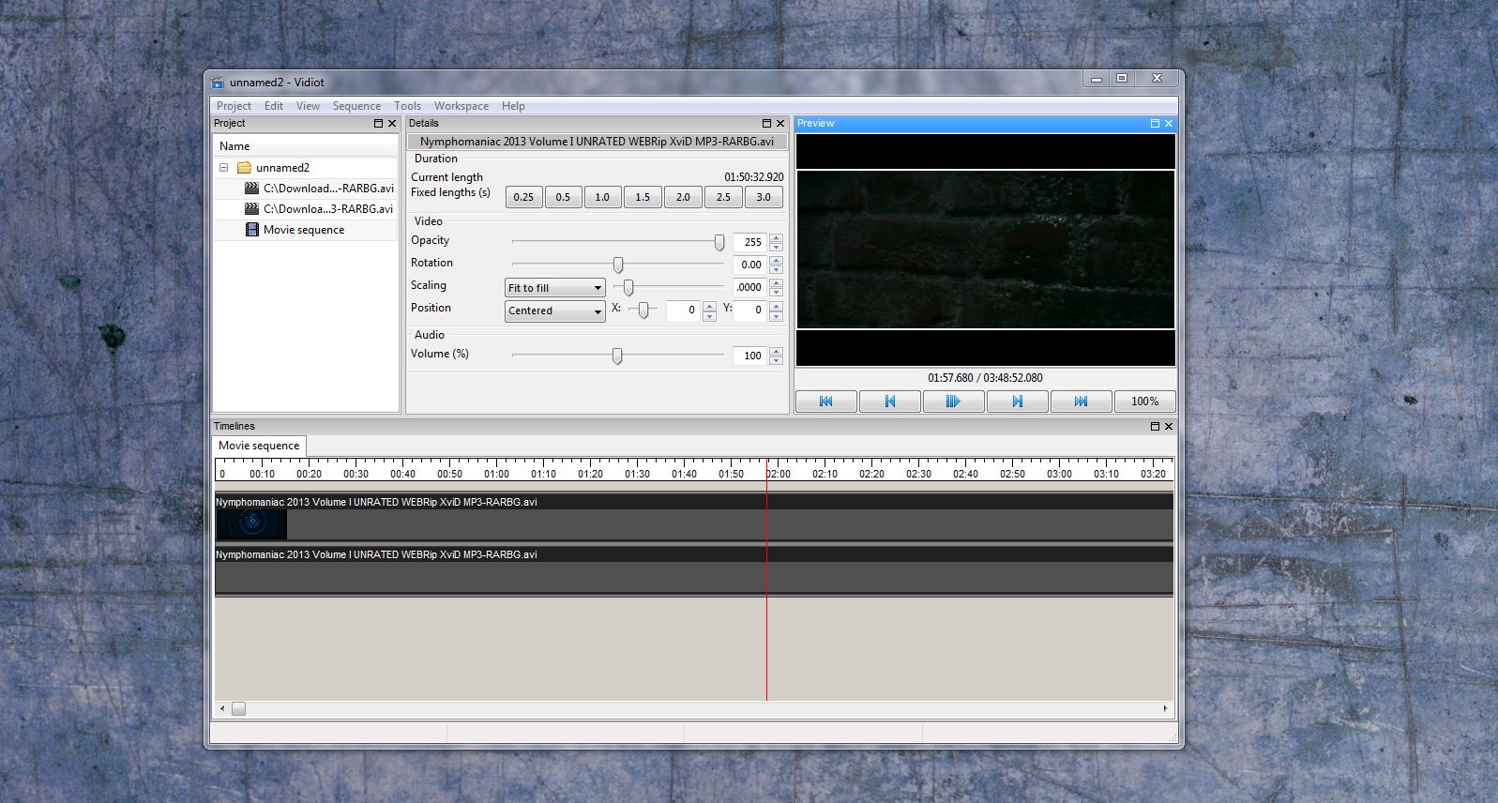Screen dimensions: 1498x803
Task: Click the Name column header
Action: point(306,146)
